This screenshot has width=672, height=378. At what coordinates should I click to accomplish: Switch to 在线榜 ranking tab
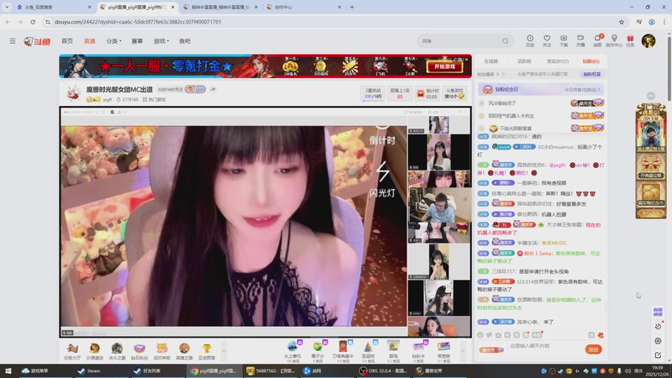tap(491, 61)
